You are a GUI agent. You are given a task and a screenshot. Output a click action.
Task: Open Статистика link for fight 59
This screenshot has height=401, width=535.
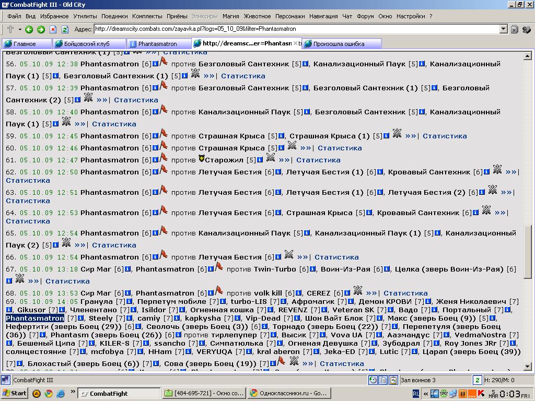click(x=445, y=136)
